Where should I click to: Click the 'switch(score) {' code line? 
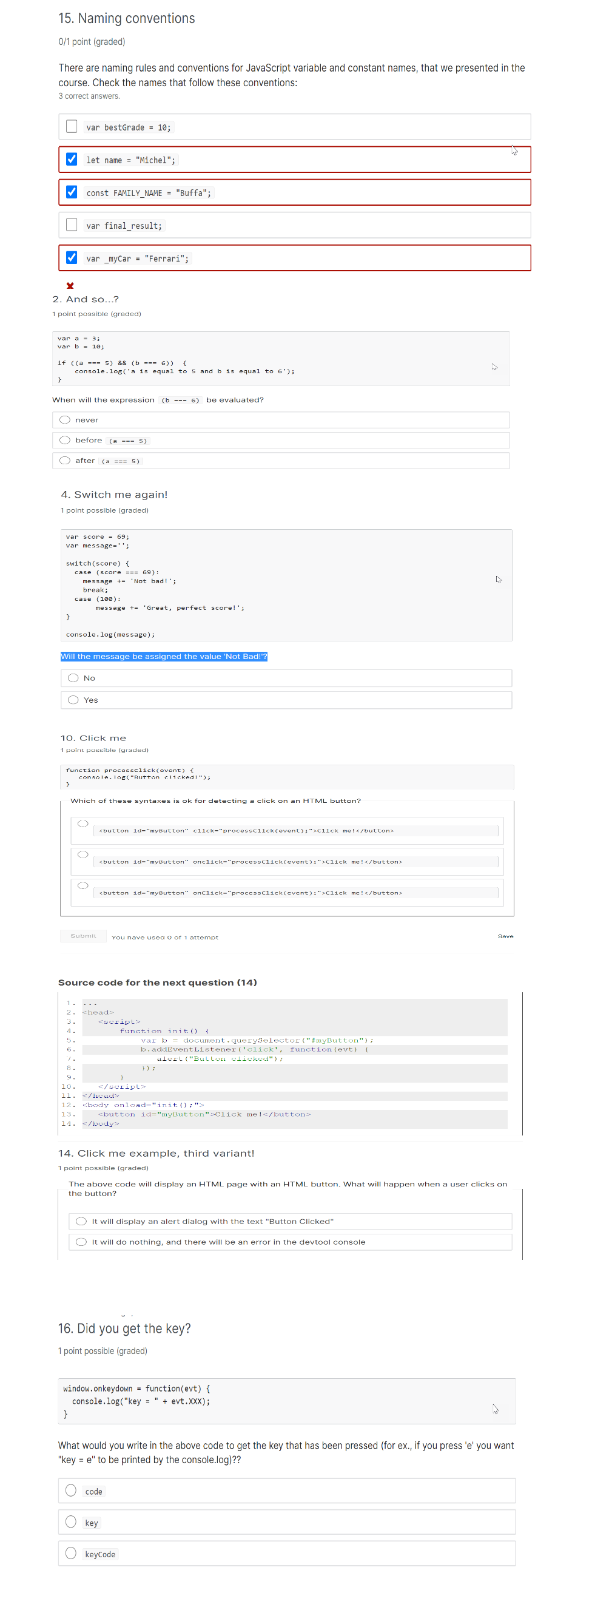click(x=98, y=564)
